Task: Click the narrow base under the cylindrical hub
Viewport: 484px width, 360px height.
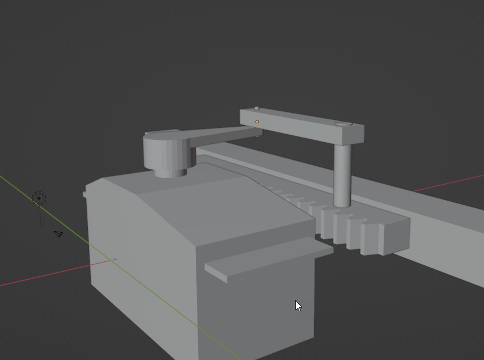Action: pyautogui.click(x=171, y=172)
